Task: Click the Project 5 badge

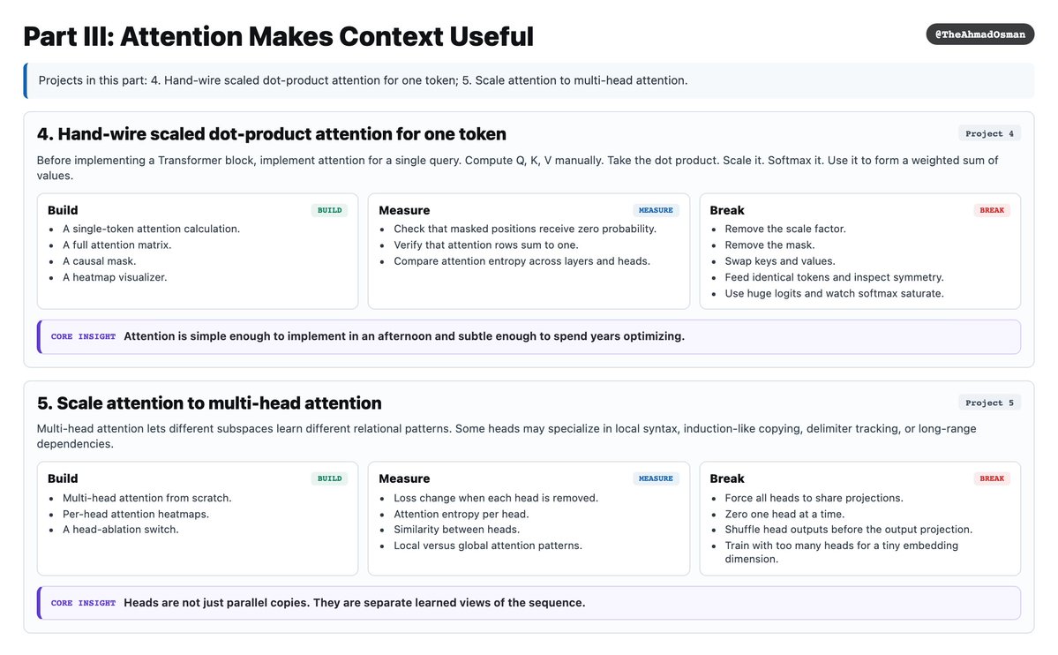Action: click(x=989, y=403)
